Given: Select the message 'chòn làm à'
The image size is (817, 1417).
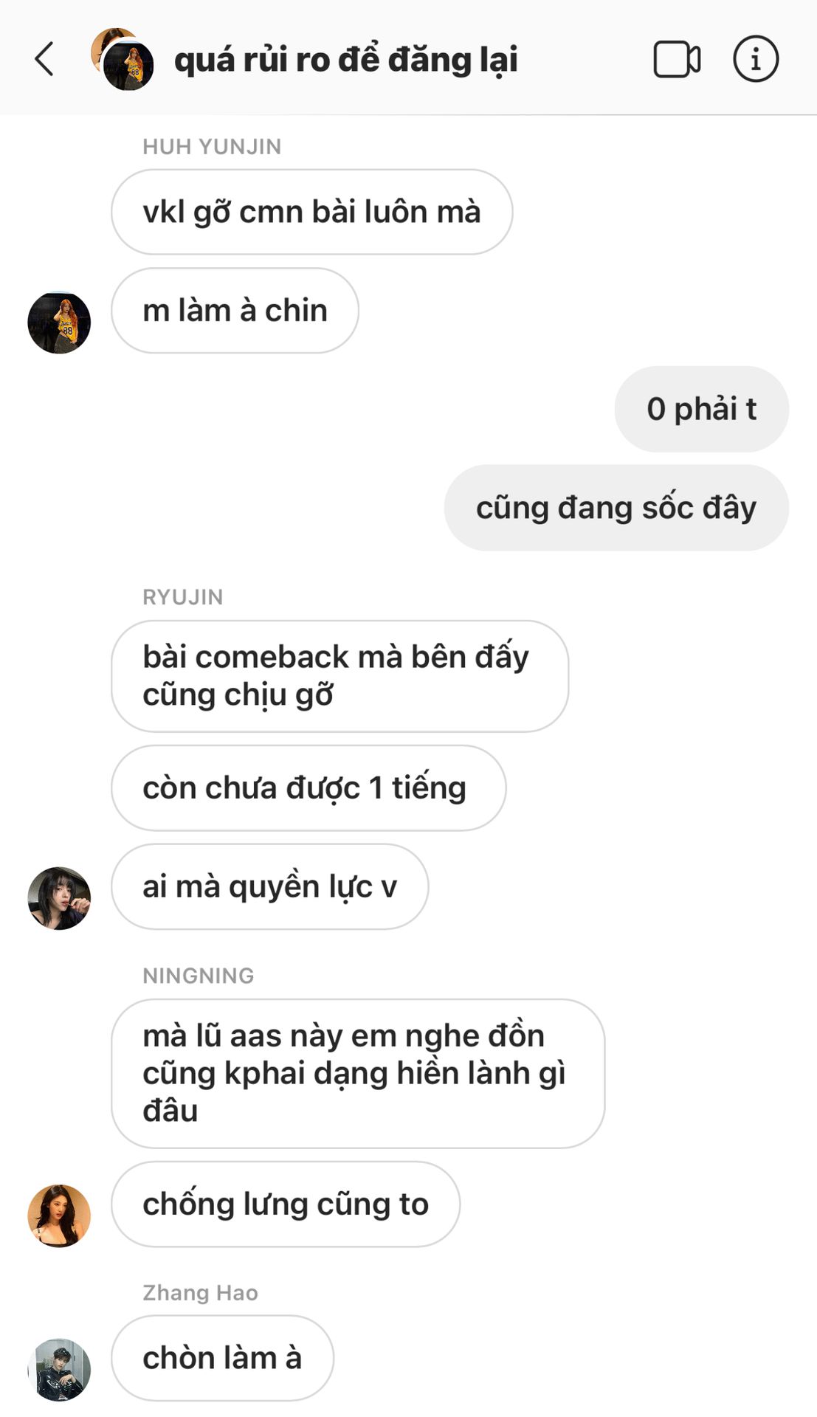Looking at the screenshot, I should 222,1358.
